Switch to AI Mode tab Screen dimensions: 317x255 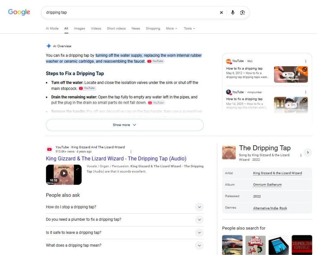coord(52,28)
